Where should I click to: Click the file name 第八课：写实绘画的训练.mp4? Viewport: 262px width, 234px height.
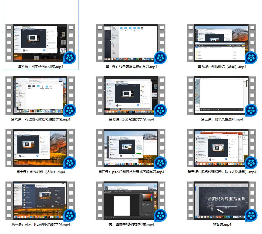[41, 67]
